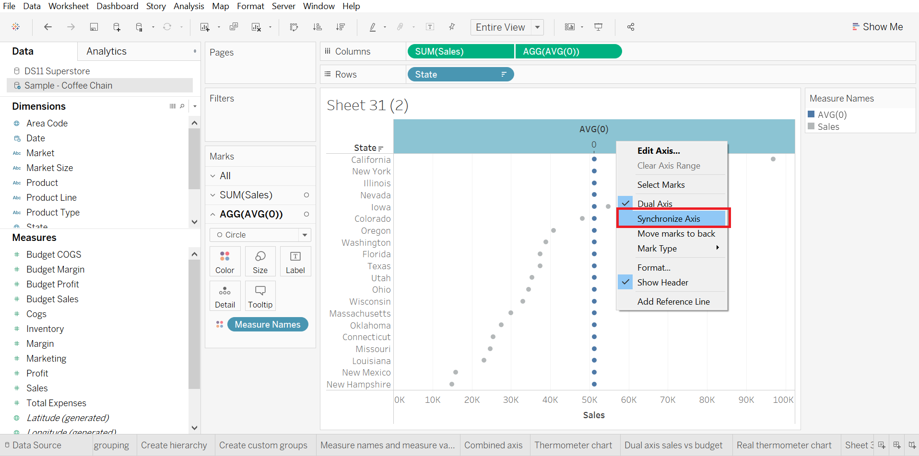Screen dimensions: 919x456
Task: Open Add Reference Line from the menu
Action: tap(673, 301)
